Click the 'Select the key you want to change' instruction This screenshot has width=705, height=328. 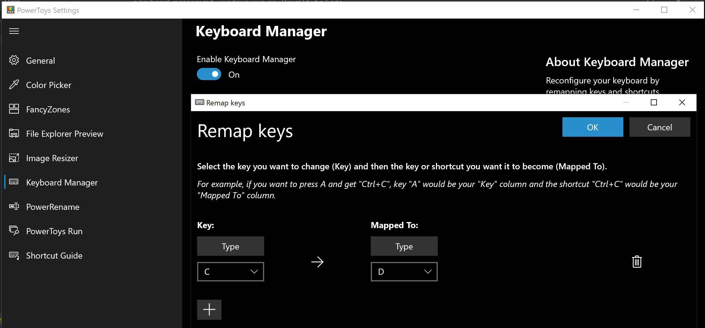click(x=402, y=166)
